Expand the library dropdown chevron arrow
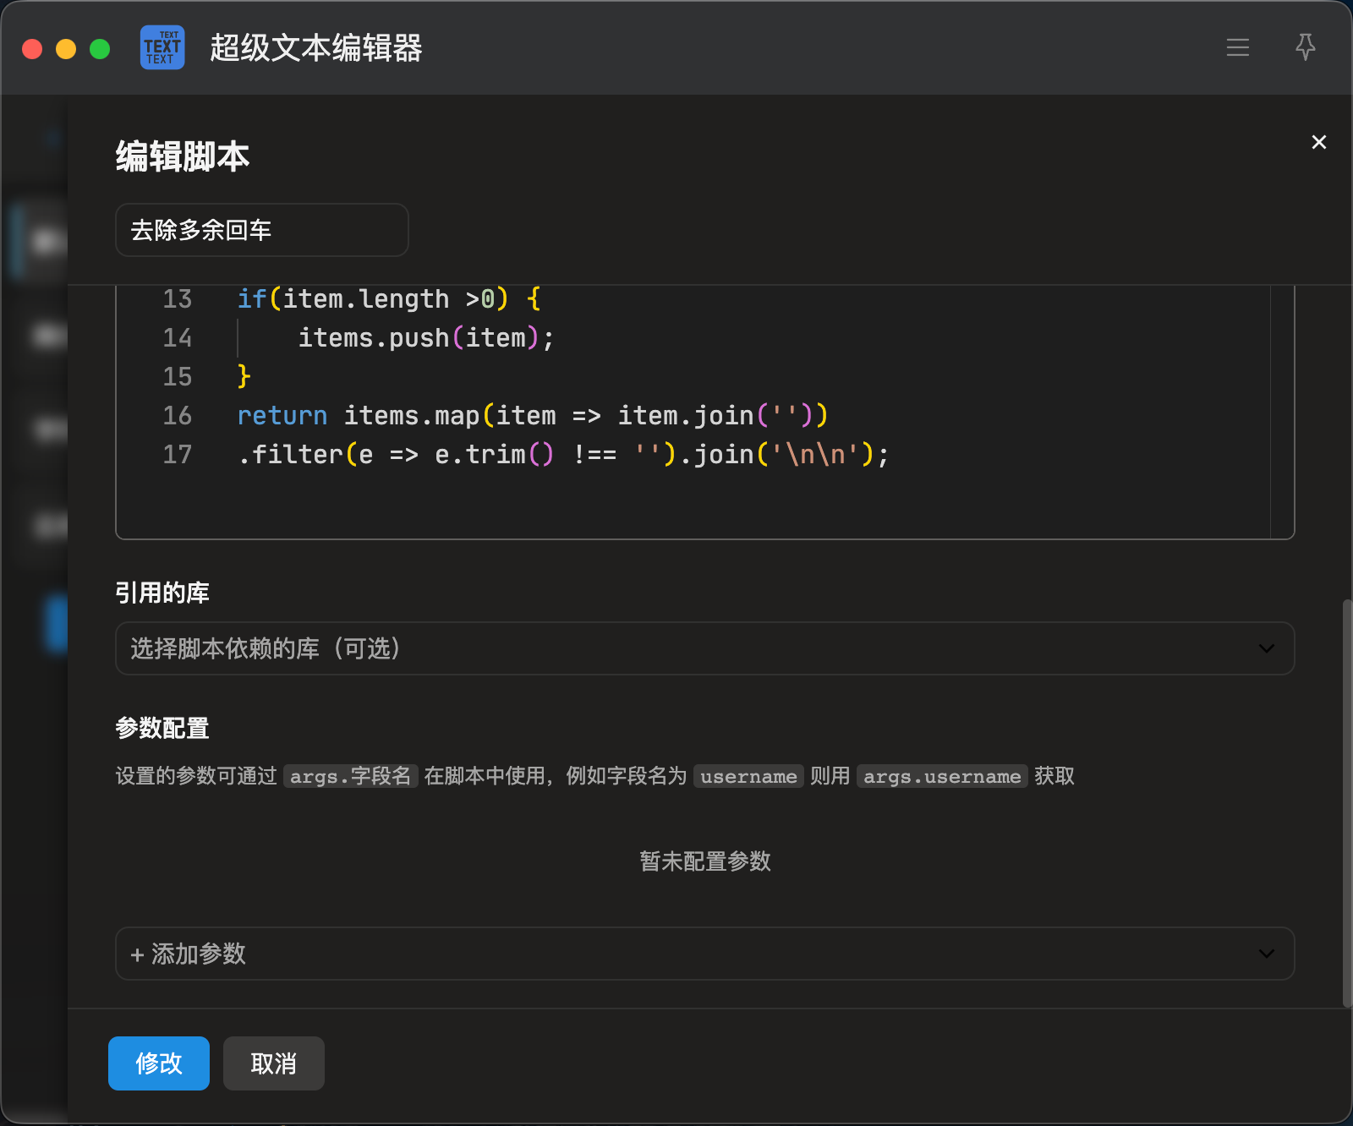Viewport: 1353px width, 1126px height. (x=1266, y=648)
